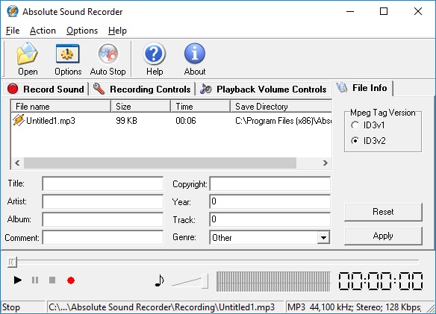436x314 pixels.
Task: Open the Options toolbar icon
Action: [x=68, y=54]
